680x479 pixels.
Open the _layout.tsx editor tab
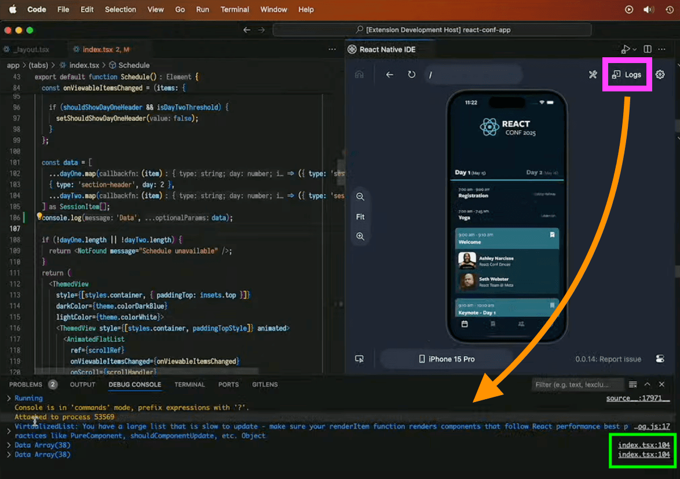click(x=30, y=49)
